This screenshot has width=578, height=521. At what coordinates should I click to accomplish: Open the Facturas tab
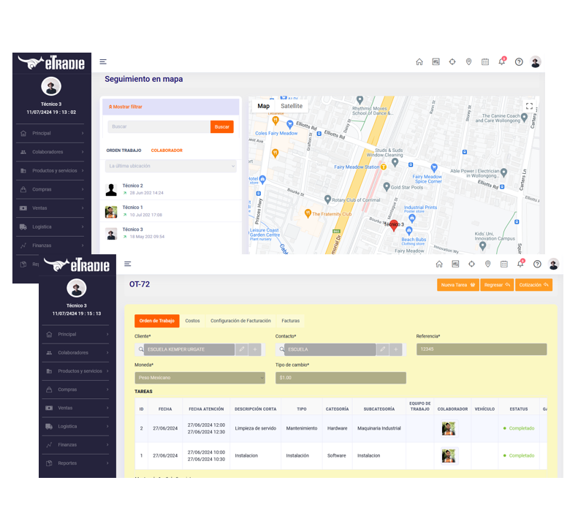pyautogui.click(x=291, y=321)
